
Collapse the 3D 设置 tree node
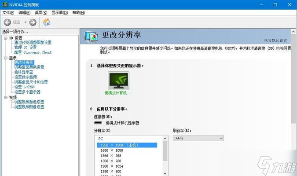tap(5, 38)
